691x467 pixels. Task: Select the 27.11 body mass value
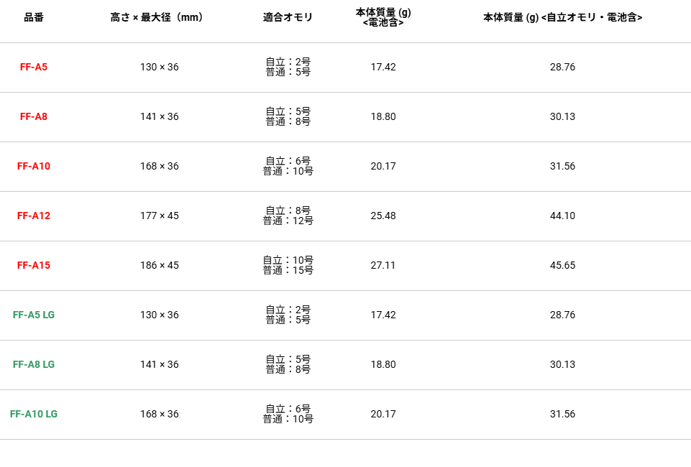[383, 265]
